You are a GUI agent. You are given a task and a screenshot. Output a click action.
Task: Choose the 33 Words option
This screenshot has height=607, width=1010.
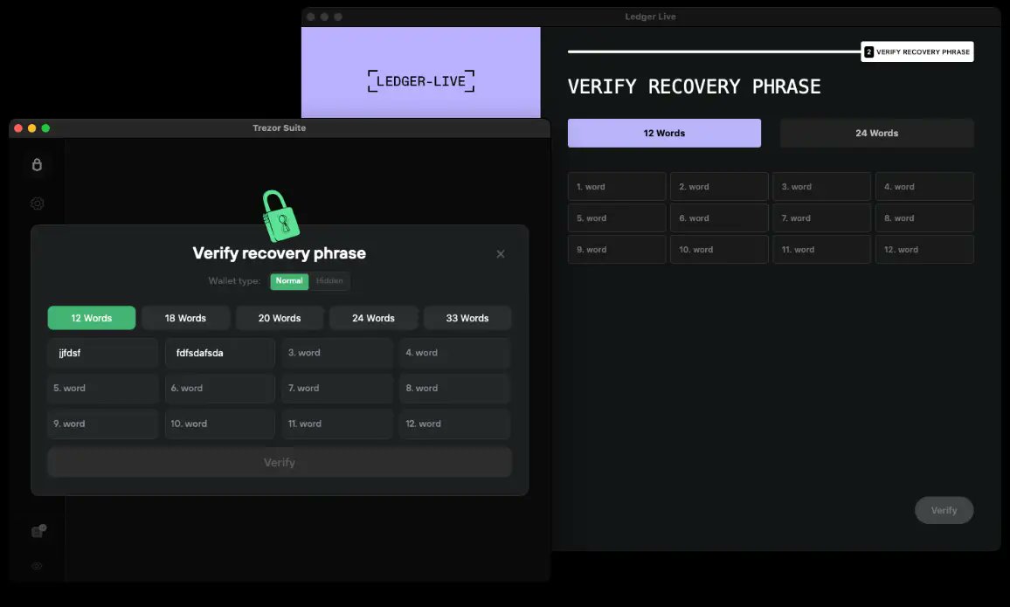point(467,317)
